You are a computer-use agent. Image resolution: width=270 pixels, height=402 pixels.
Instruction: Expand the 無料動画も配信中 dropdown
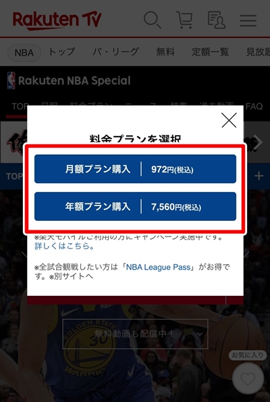[135, 334]
